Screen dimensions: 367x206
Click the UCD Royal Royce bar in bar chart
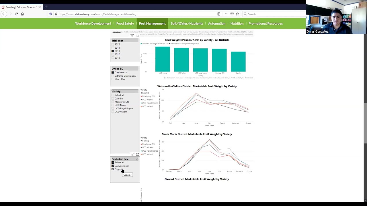tap(200, 60)
